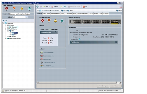Open the Fabric Ports tab

tap(46, 14)
